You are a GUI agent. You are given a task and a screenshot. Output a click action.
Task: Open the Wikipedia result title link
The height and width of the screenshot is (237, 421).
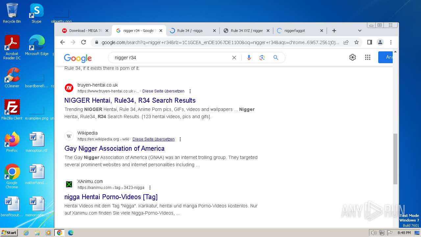114,148
